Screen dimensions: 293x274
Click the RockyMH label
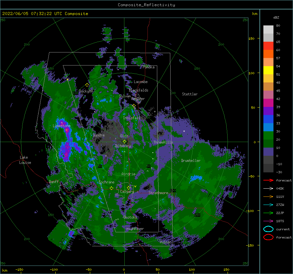pos(86,91)
